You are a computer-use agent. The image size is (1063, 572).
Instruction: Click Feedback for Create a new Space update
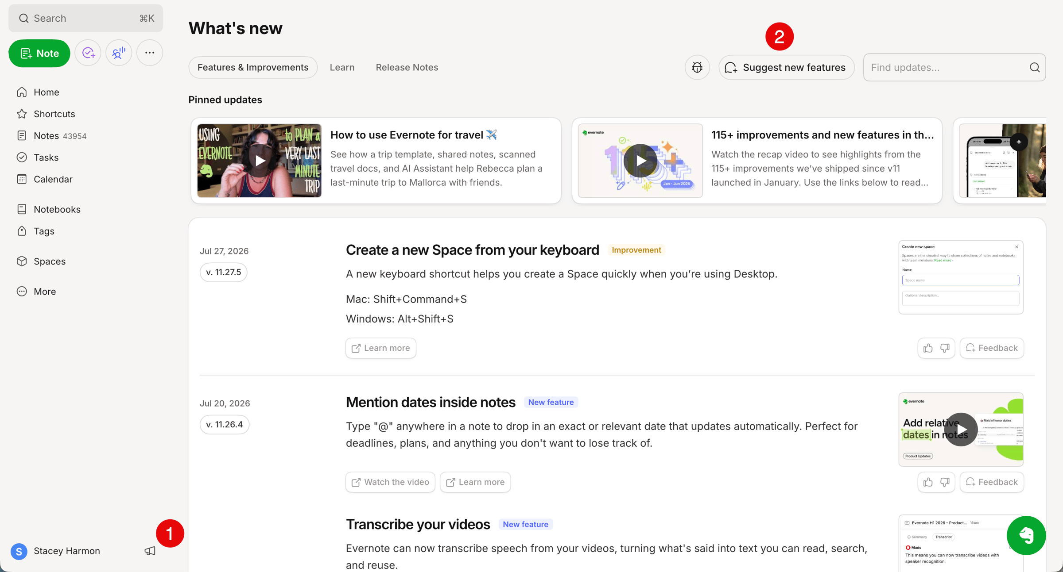pyautogui.click(x=992, y=348)
